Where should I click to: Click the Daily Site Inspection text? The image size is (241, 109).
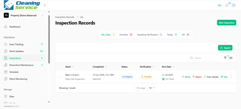point(75,79)
